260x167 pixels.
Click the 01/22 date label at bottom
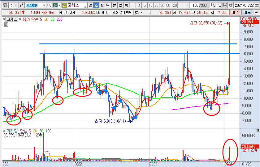[247, 164]
